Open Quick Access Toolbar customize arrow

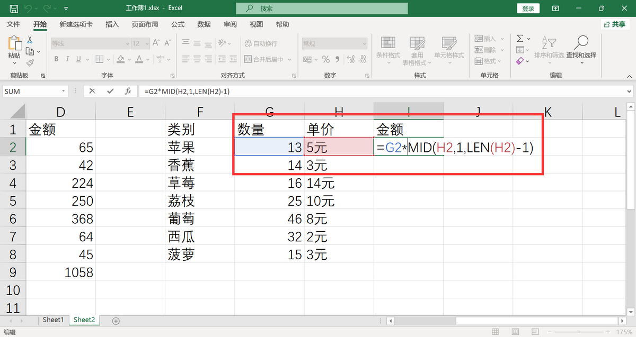(66, 9)
